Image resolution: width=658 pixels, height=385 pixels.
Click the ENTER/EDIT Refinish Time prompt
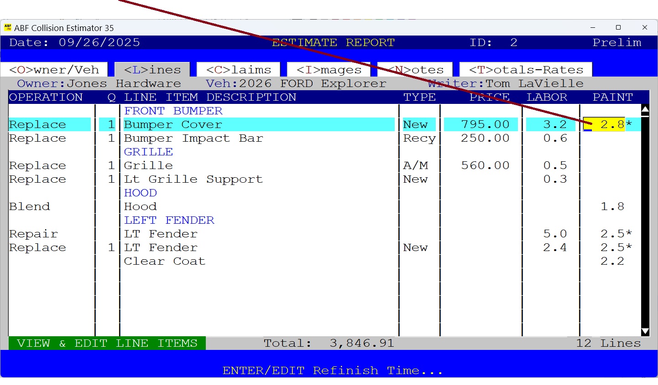[332, 370]
